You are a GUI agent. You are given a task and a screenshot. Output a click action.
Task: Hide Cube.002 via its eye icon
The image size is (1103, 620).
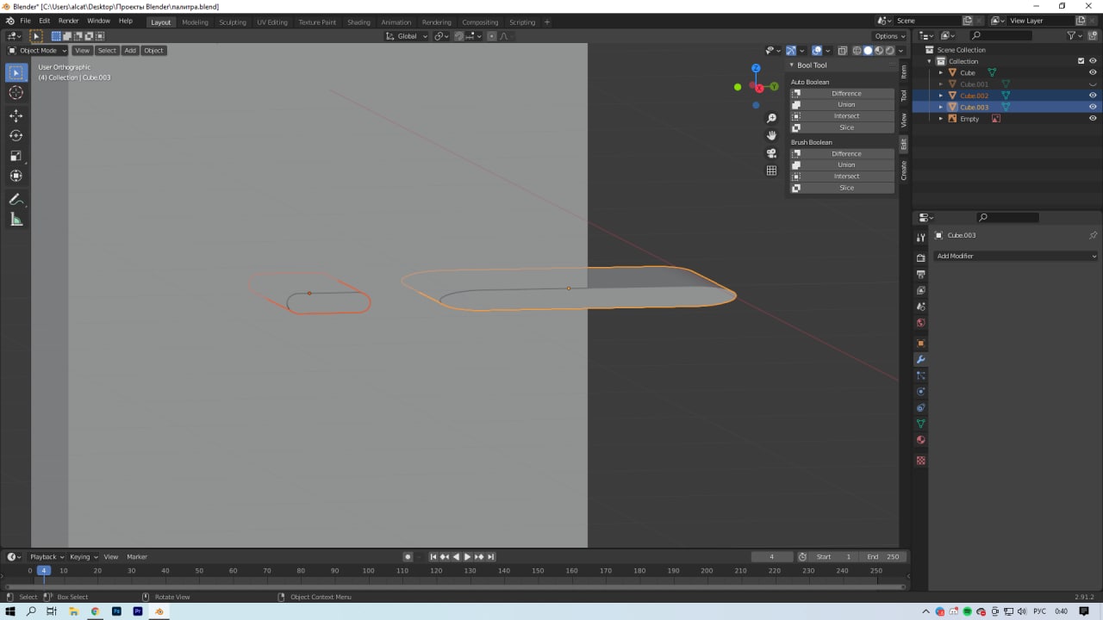coord(1093,96)
